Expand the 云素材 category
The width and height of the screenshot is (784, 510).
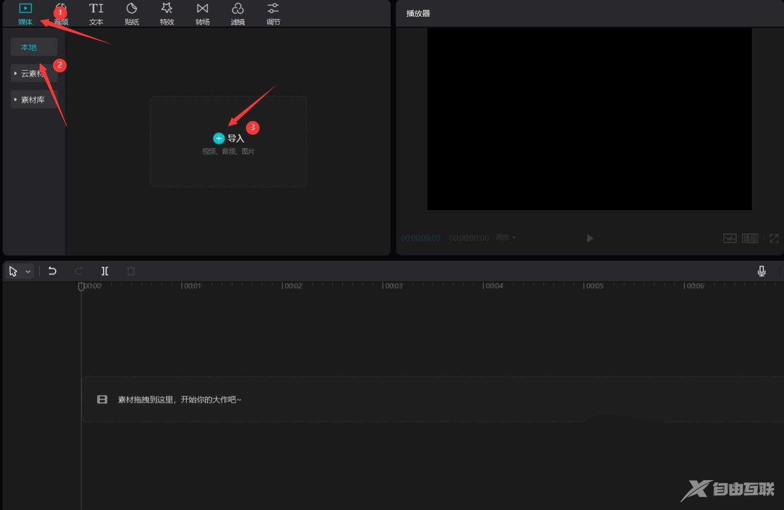pyautogui.click(x=34, y=73)
